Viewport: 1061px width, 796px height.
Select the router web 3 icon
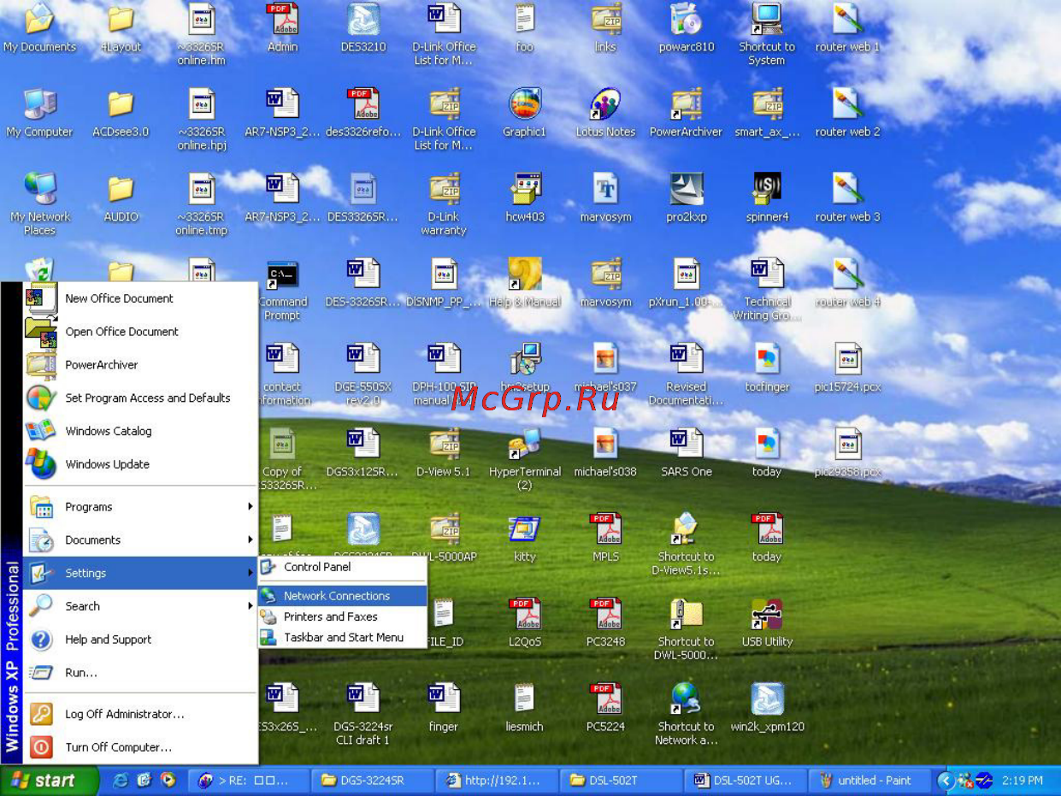click(847, 188)
